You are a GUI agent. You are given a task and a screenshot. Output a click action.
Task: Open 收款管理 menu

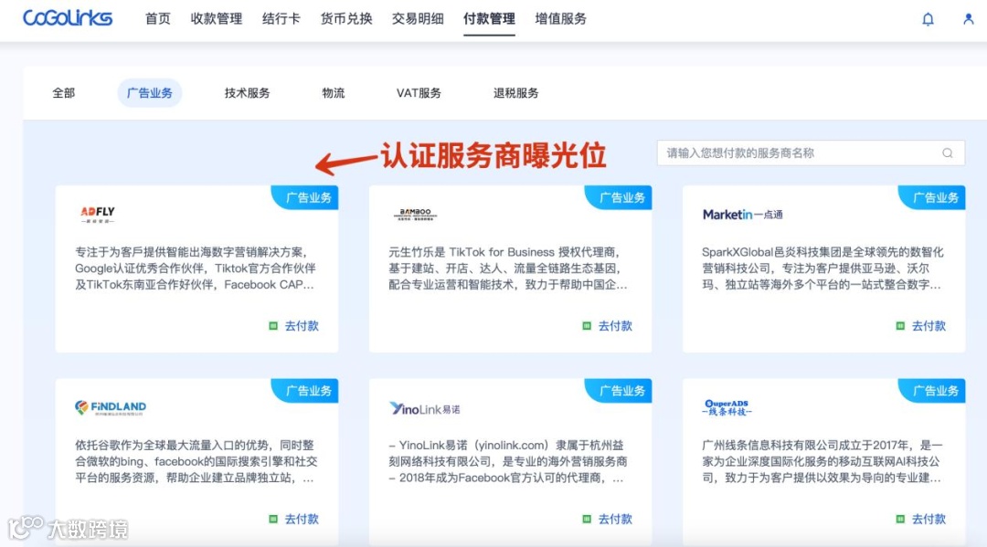click(216, 19)
